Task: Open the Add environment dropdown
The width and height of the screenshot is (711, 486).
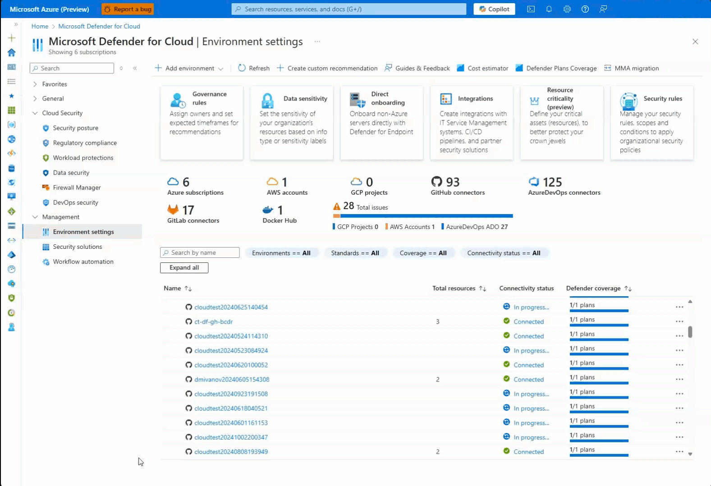Action: 189,68
